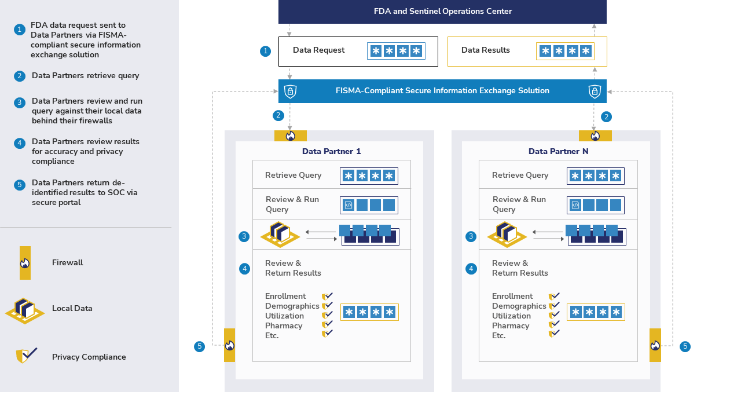The image size is (741, 417).
Task: Click the Firewall label in the legend
Action: pos(68,263)
